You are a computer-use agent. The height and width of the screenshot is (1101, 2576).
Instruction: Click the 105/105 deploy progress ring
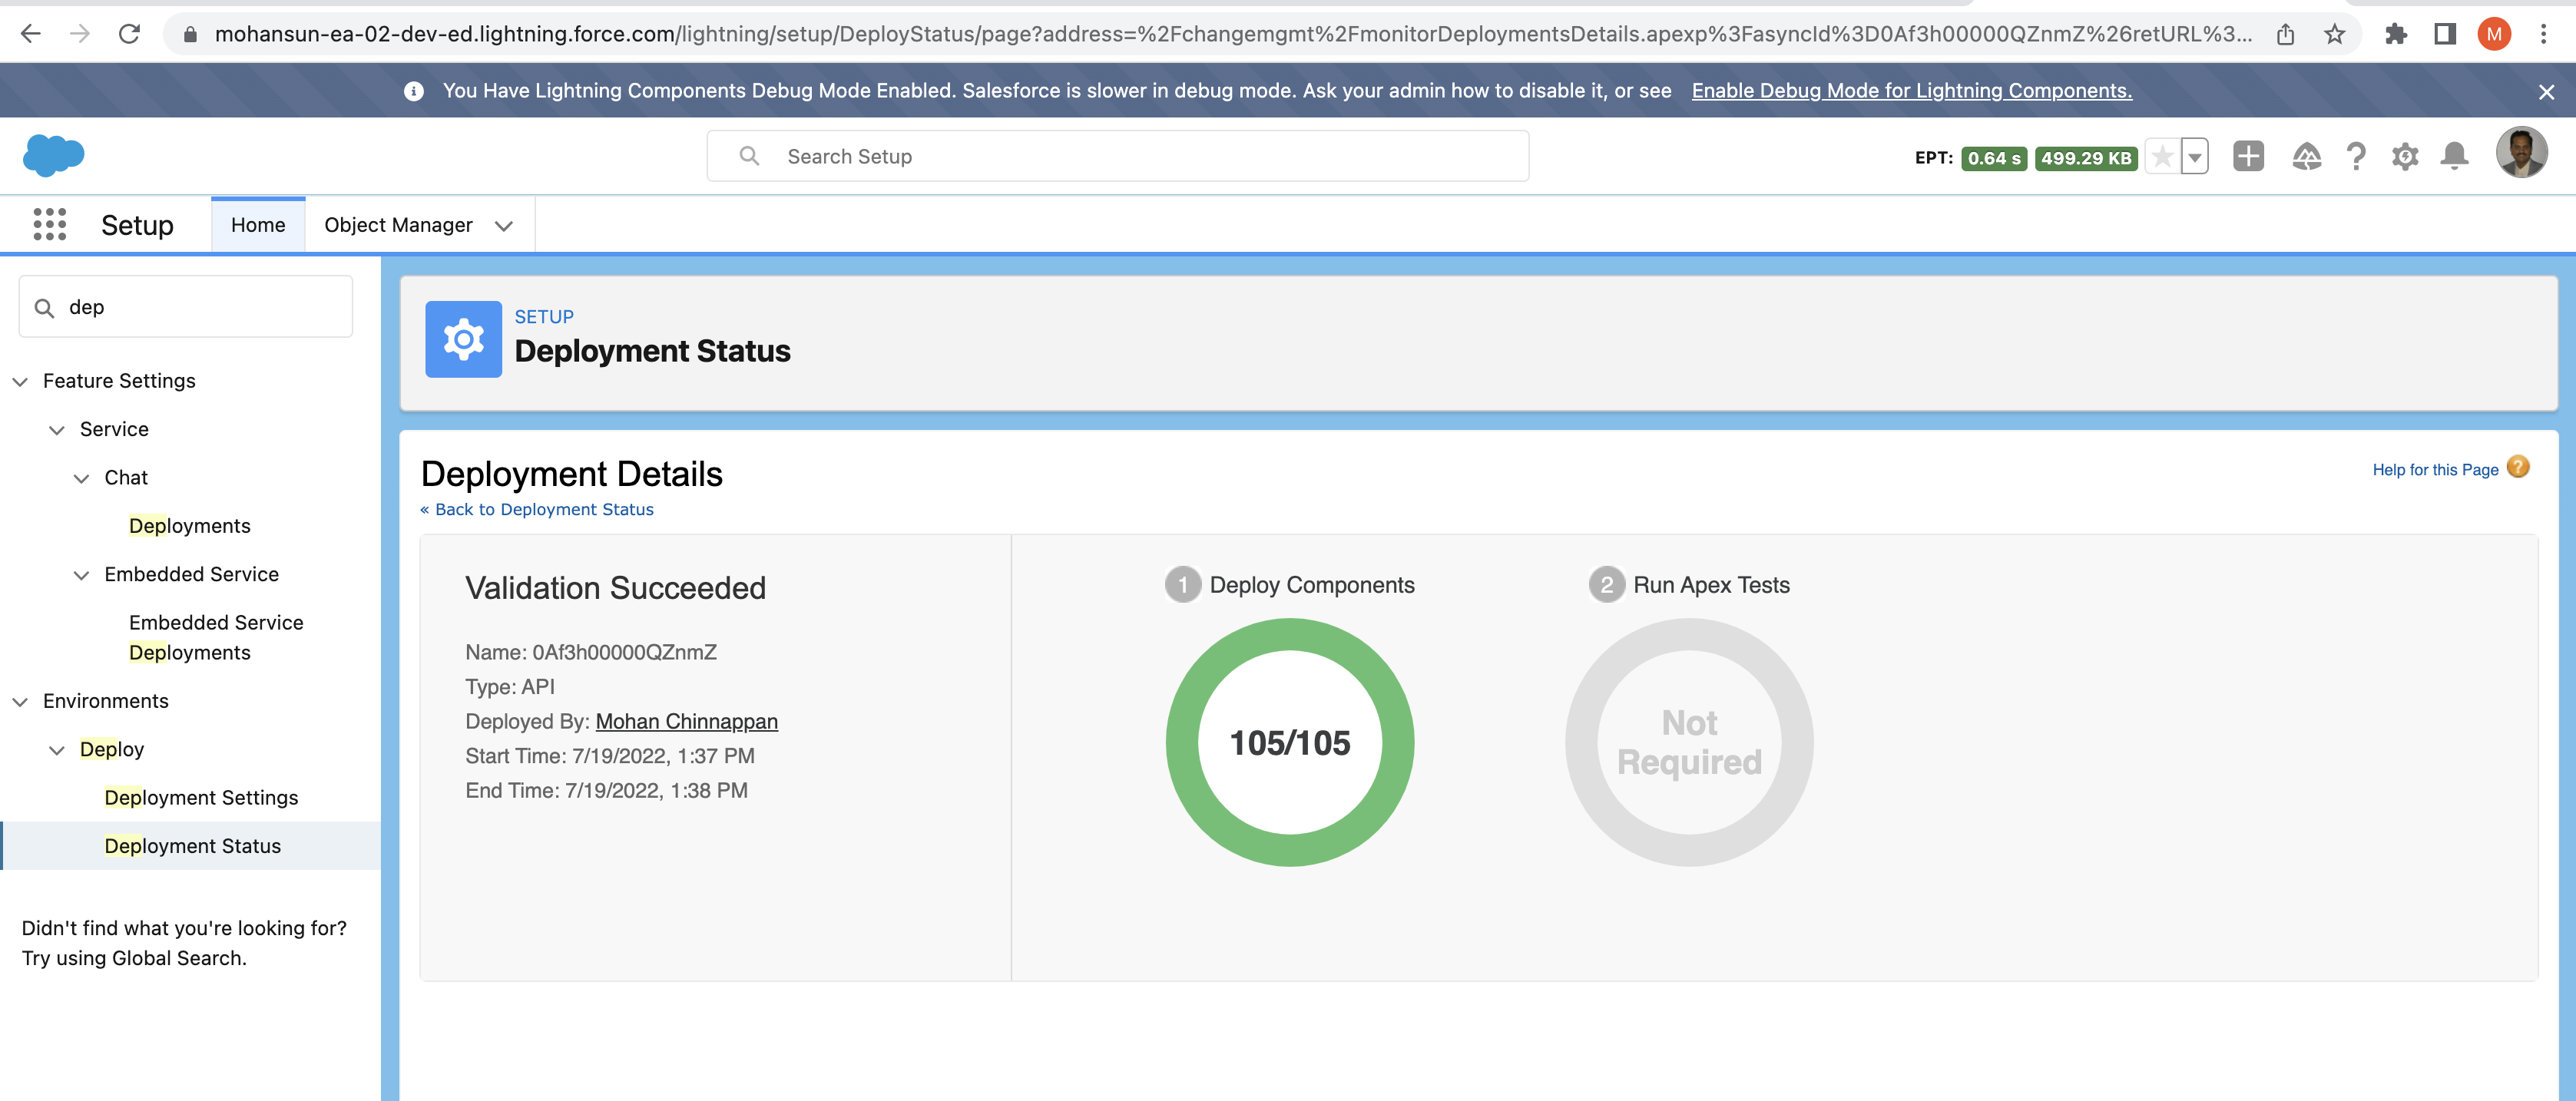pyautogui.click(x=1289, y=742)
